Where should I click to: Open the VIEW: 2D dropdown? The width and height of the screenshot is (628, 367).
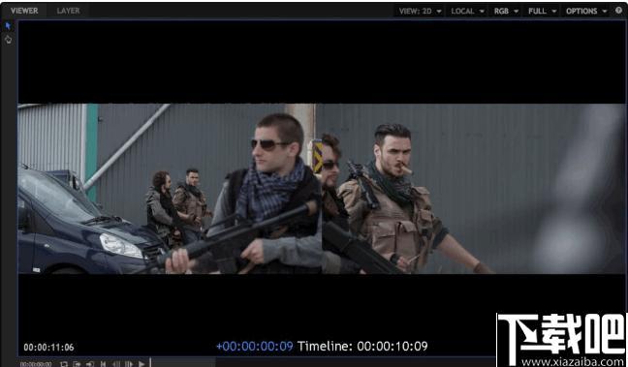pos(421,11)
